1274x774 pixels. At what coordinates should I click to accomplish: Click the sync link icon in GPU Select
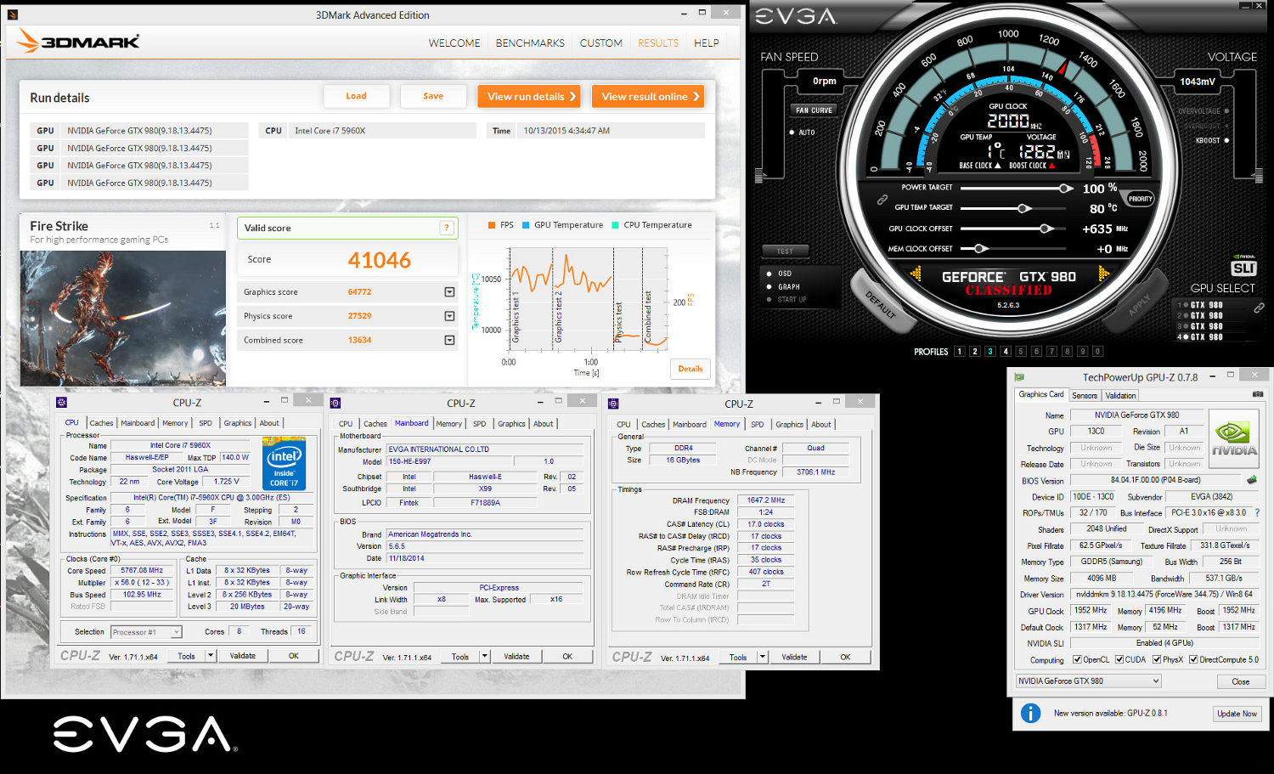1259,308
